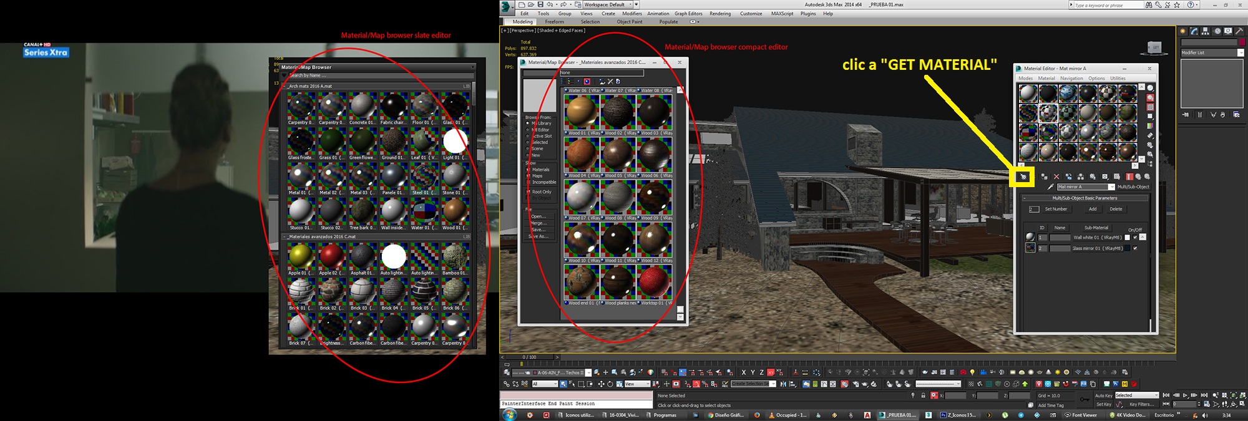Open Firefox from the taskbar
Viewport: 1248px width, 421px height.
click(x=757, y=415)
